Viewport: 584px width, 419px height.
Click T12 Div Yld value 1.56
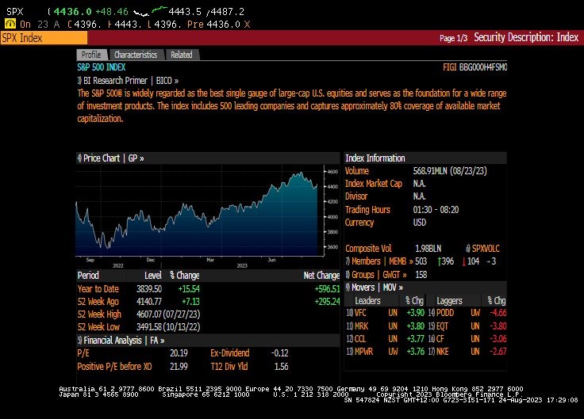point(281,367)
